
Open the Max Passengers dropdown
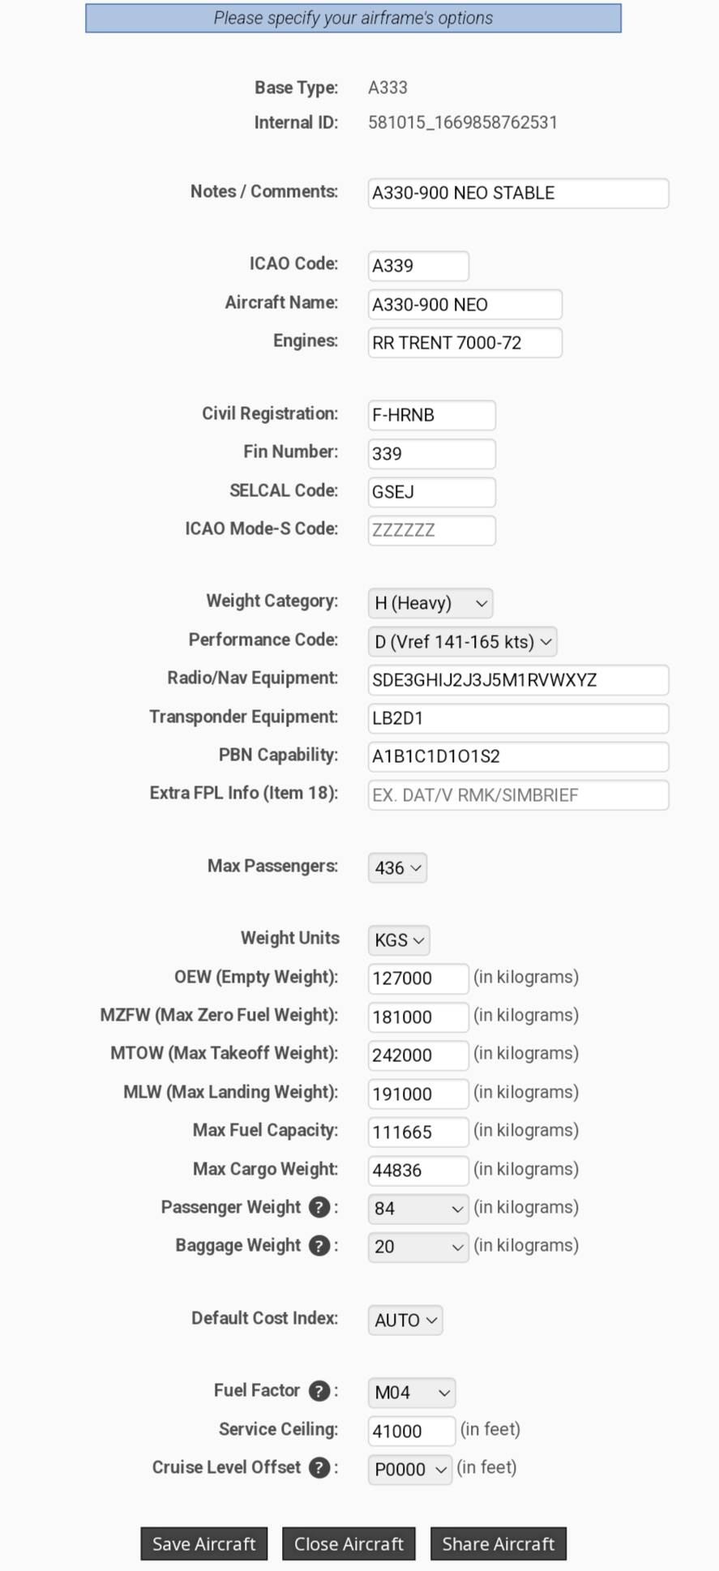click(397, 868)
